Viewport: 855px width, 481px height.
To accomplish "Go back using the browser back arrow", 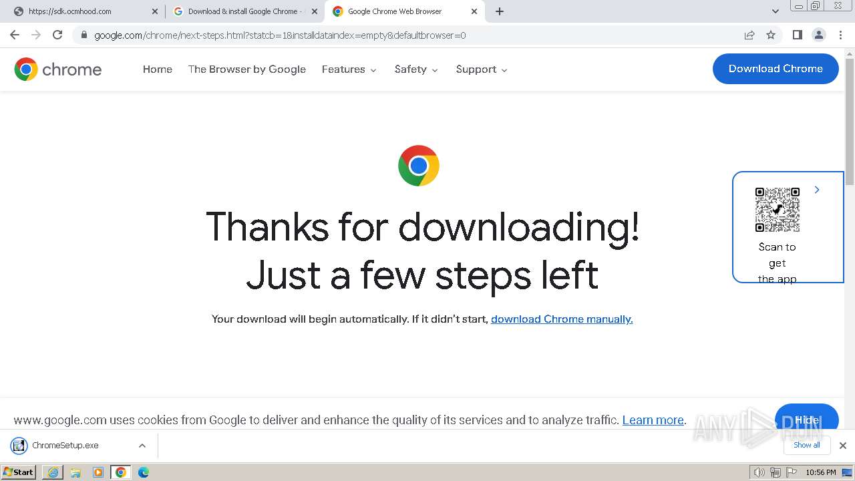I will tap(15, 35).
